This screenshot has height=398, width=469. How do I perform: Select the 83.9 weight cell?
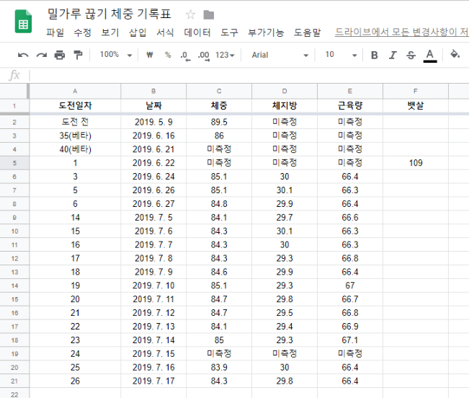click(x=219, y=368)
